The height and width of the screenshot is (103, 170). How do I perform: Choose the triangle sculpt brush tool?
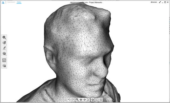pyautogui.click(x=4, y=48)
